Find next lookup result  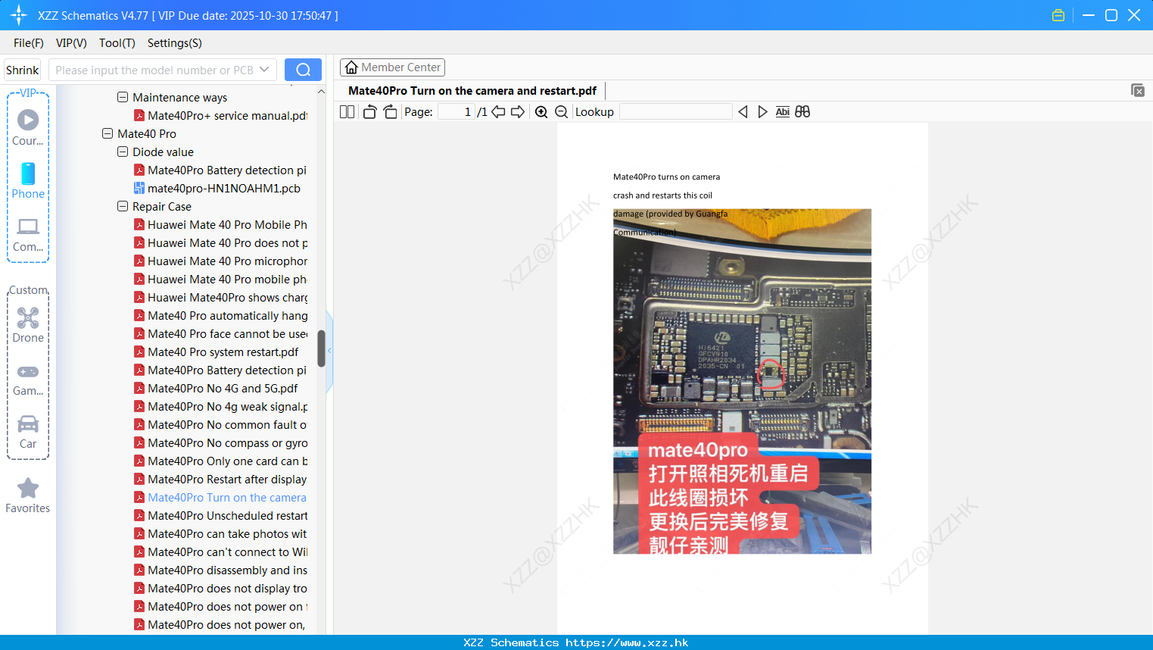762,112
